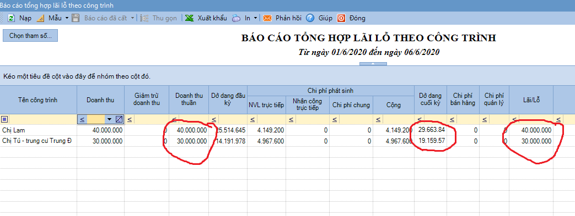
Task: Click the Cộng column filter operator
Action: pos(379,119)
